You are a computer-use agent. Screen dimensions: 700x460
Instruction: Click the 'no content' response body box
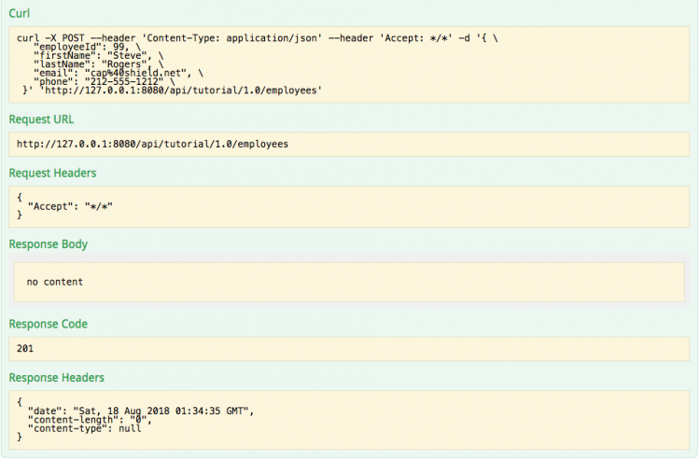pos(349,282)
